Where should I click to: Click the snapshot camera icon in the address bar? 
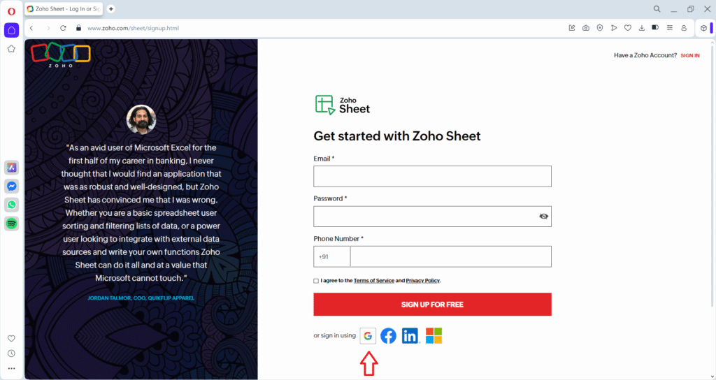(x=586, y=28)
